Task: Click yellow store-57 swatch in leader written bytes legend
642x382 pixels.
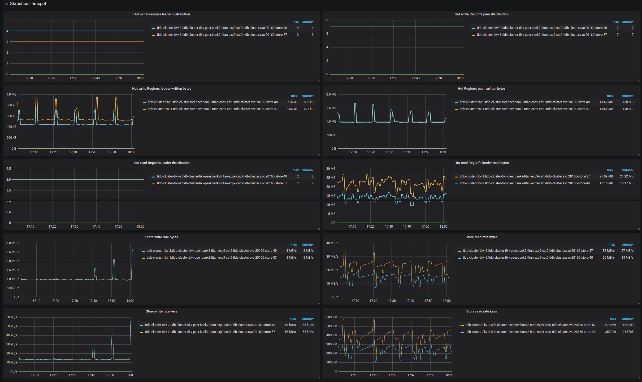Action: point(144,109)
